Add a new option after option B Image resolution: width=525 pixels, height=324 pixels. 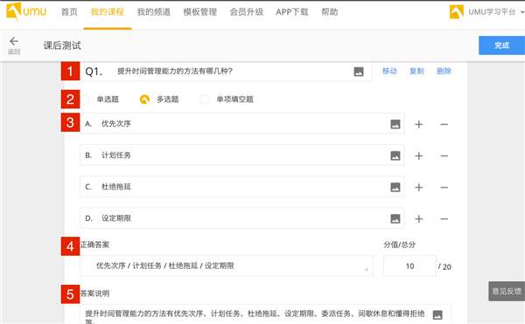418,155
